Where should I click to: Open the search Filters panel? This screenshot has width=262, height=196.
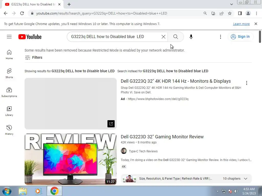coord(34,57)
